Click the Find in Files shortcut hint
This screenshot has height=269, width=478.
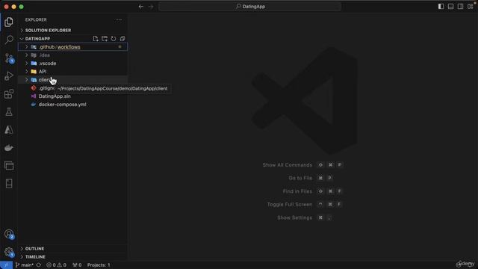313,191
